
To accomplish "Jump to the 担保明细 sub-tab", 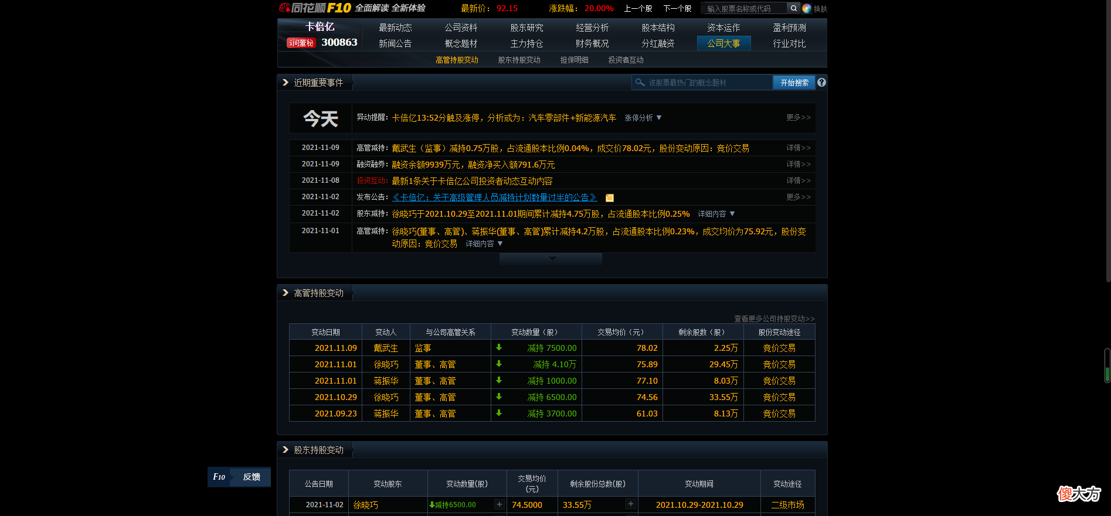I will point(574,60).
